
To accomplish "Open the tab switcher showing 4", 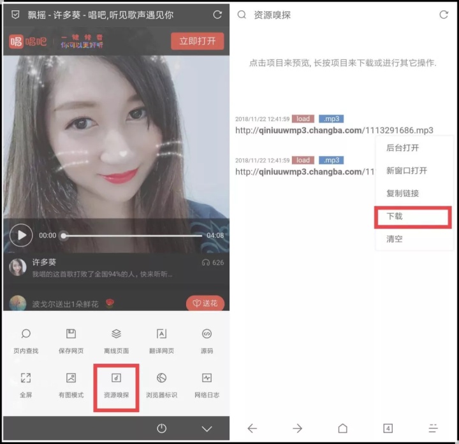I will click(388, 429).
